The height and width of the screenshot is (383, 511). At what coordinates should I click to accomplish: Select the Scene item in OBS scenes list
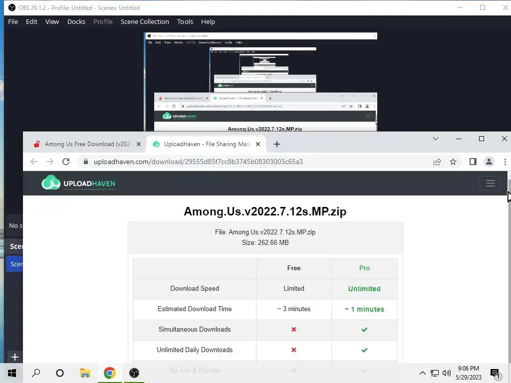(14, 264)
